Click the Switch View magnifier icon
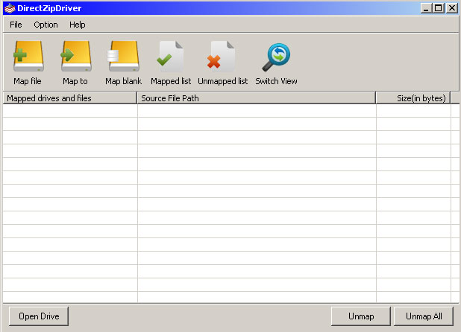 (x=276, y=57)
